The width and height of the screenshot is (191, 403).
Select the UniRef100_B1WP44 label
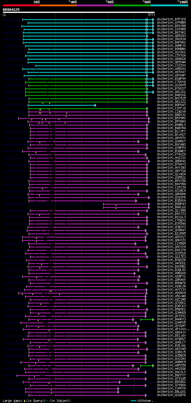tap(171, 79)
